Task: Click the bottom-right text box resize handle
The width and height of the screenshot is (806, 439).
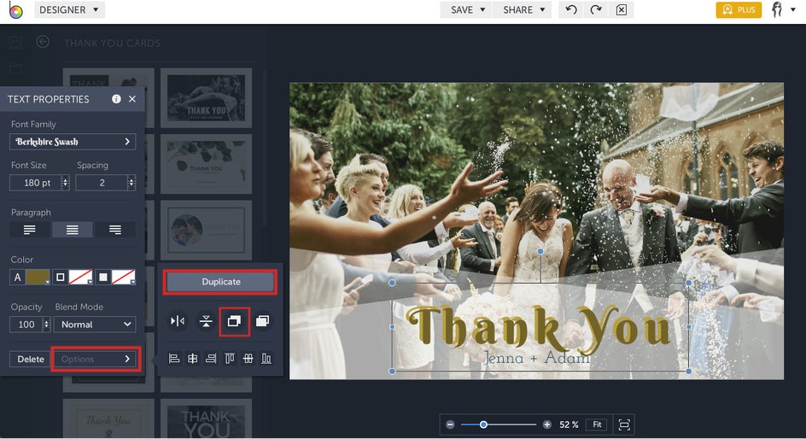Action: point(689,372)
